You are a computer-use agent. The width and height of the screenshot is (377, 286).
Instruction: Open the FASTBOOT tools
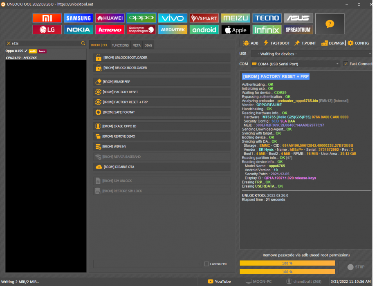click(276, 43)
